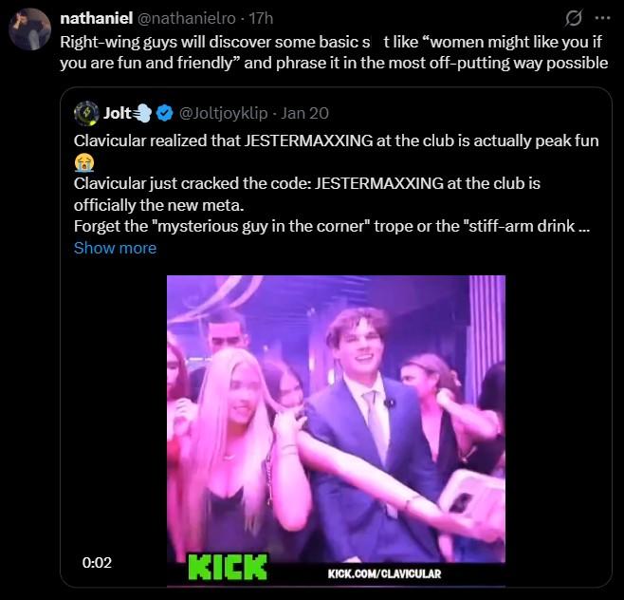
Task: Expand quoted tweet with Show more
Action: (115, 248)
